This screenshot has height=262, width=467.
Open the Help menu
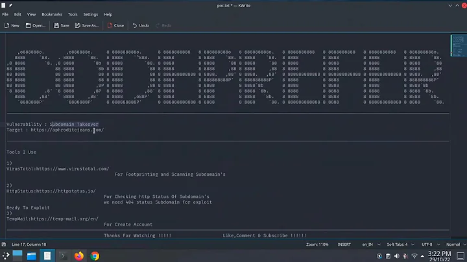tap(108, 14)
